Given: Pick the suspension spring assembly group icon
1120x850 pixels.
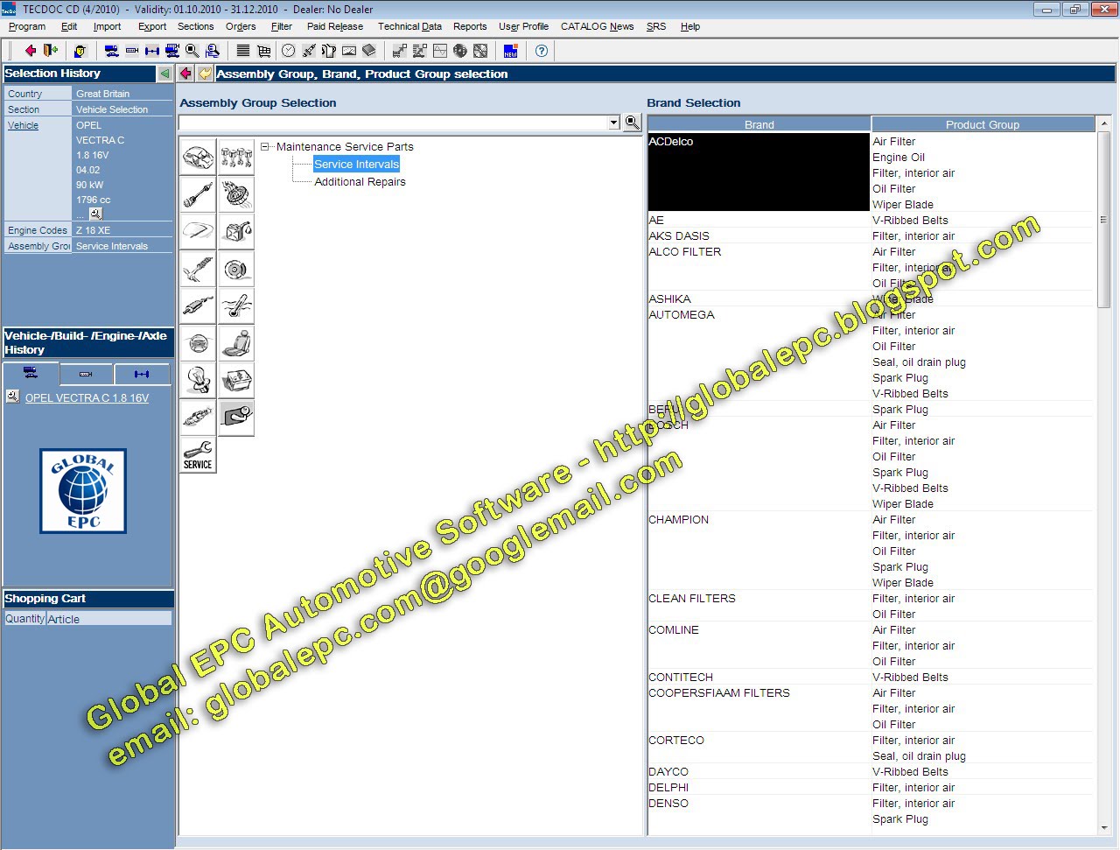Looking at the screenshot, I should [198, 269].
